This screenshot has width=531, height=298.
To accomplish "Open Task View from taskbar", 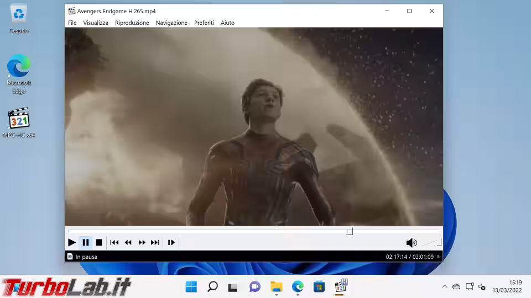I will click(233, 287).
